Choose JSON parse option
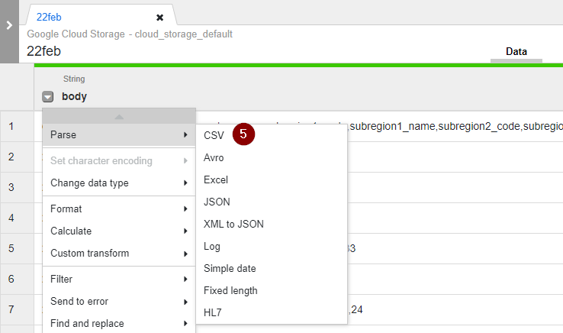Viewport: 563px width, 333px height. click(x=217, y=202)
